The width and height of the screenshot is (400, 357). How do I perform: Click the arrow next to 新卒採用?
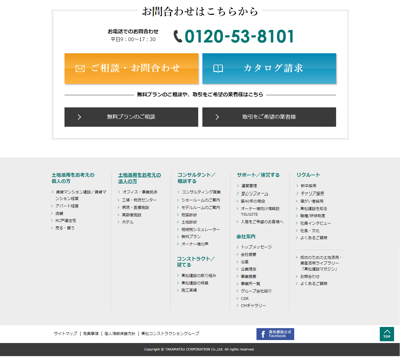click(x=297, y=186)
